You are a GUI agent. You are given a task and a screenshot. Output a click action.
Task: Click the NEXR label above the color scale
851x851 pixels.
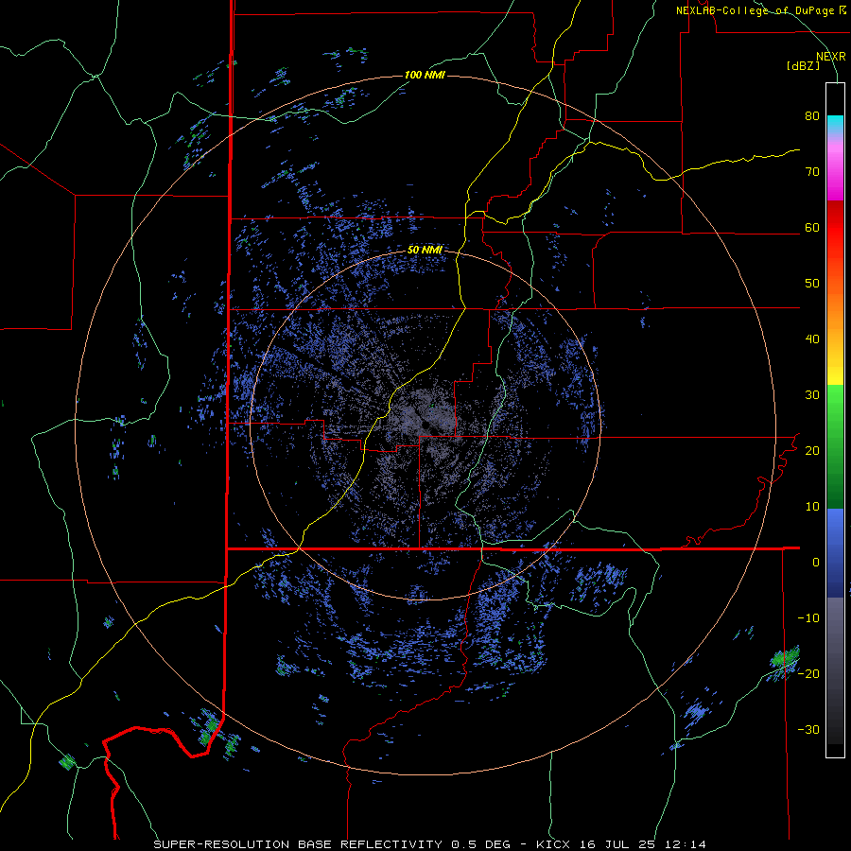pos(831,57)
